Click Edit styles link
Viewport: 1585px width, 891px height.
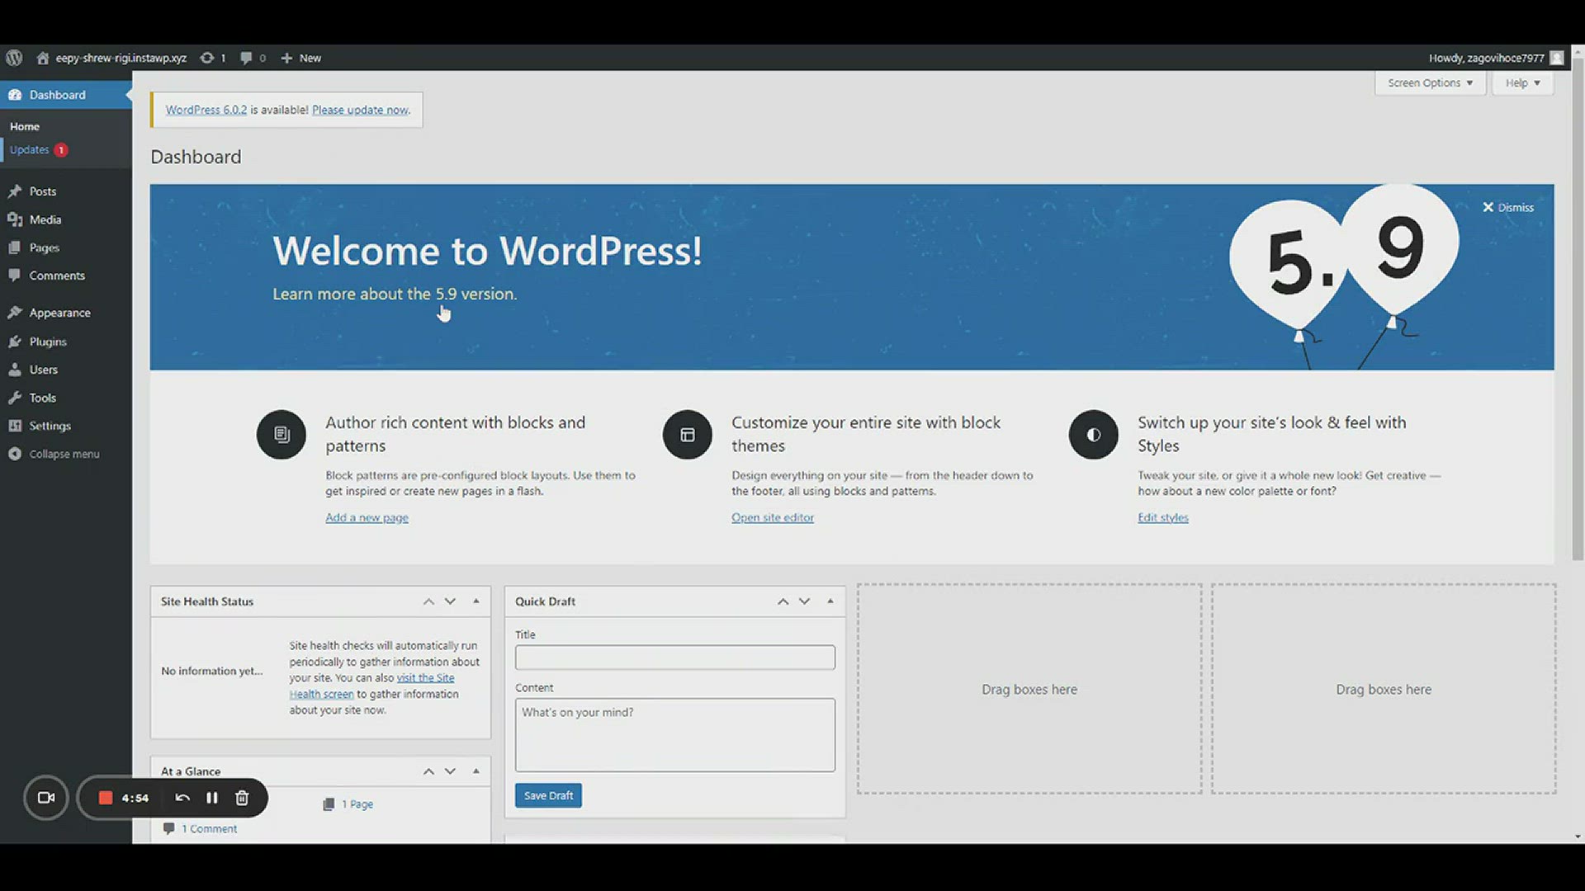pyautogui.click(x=1163, y=517)
